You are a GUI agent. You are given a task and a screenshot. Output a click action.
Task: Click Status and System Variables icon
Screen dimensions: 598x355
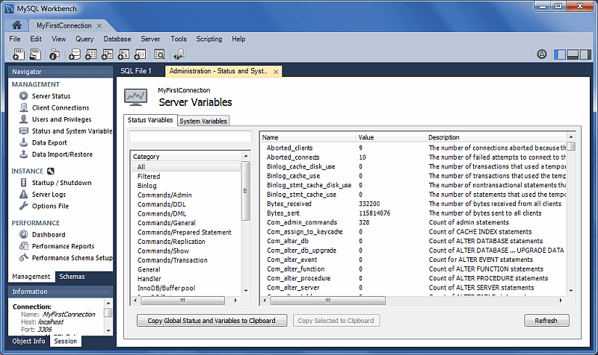(x=24, y=131)
